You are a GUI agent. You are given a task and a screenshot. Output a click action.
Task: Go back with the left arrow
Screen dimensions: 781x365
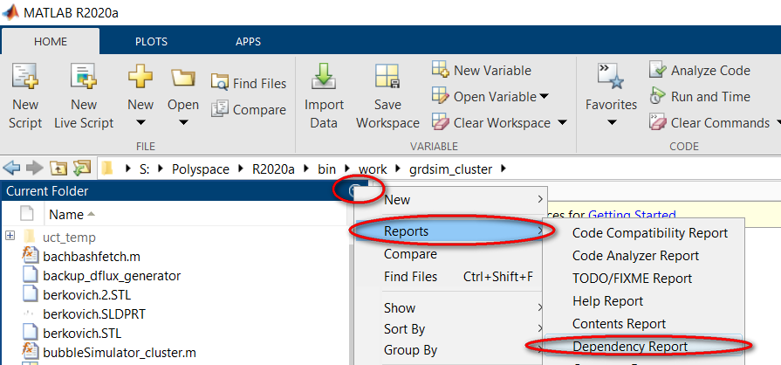[11, 169]
